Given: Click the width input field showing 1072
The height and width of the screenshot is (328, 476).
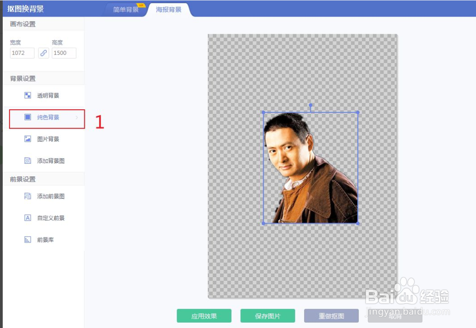Looking at the screenshot, I should pyautogui.click(x=22, y=53).
